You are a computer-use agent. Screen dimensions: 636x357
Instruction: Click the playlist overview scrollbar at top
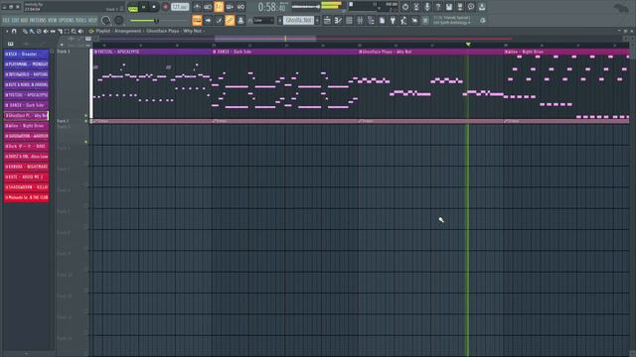tap(265, 39)
